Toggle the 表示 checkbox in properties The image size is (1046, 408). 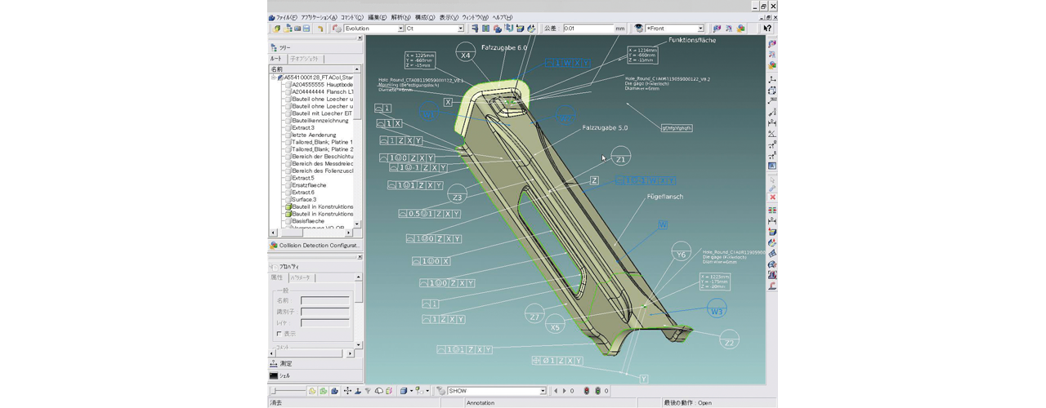click(x=279, y=334)
